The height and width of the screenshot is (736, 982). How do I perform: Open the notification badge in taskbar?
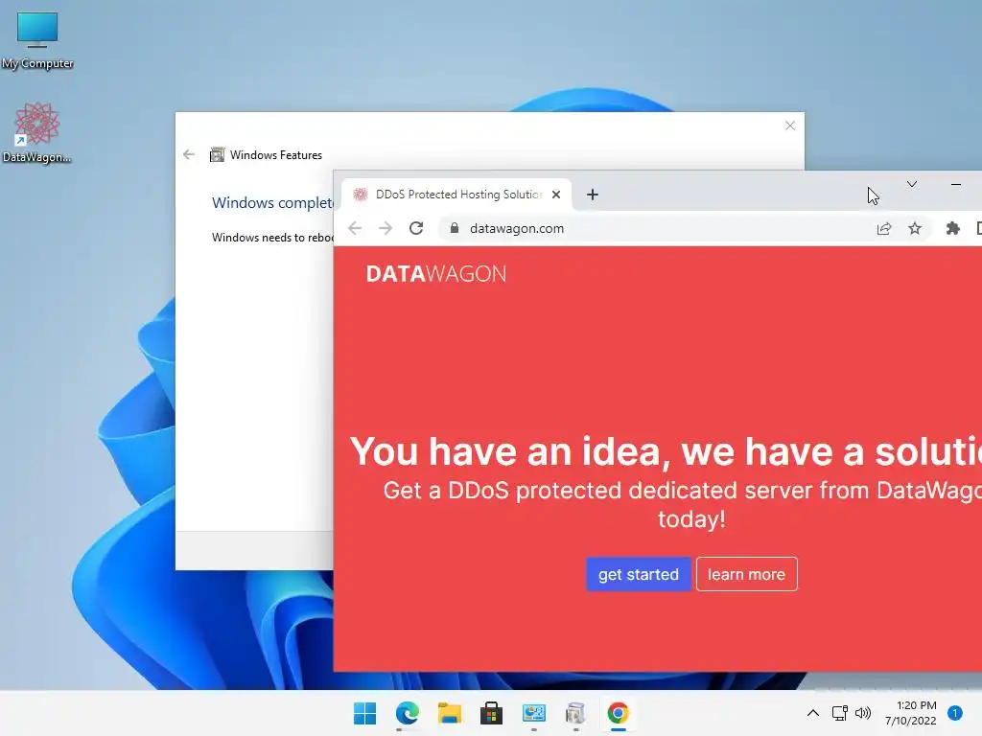click(x=955, y=713)
